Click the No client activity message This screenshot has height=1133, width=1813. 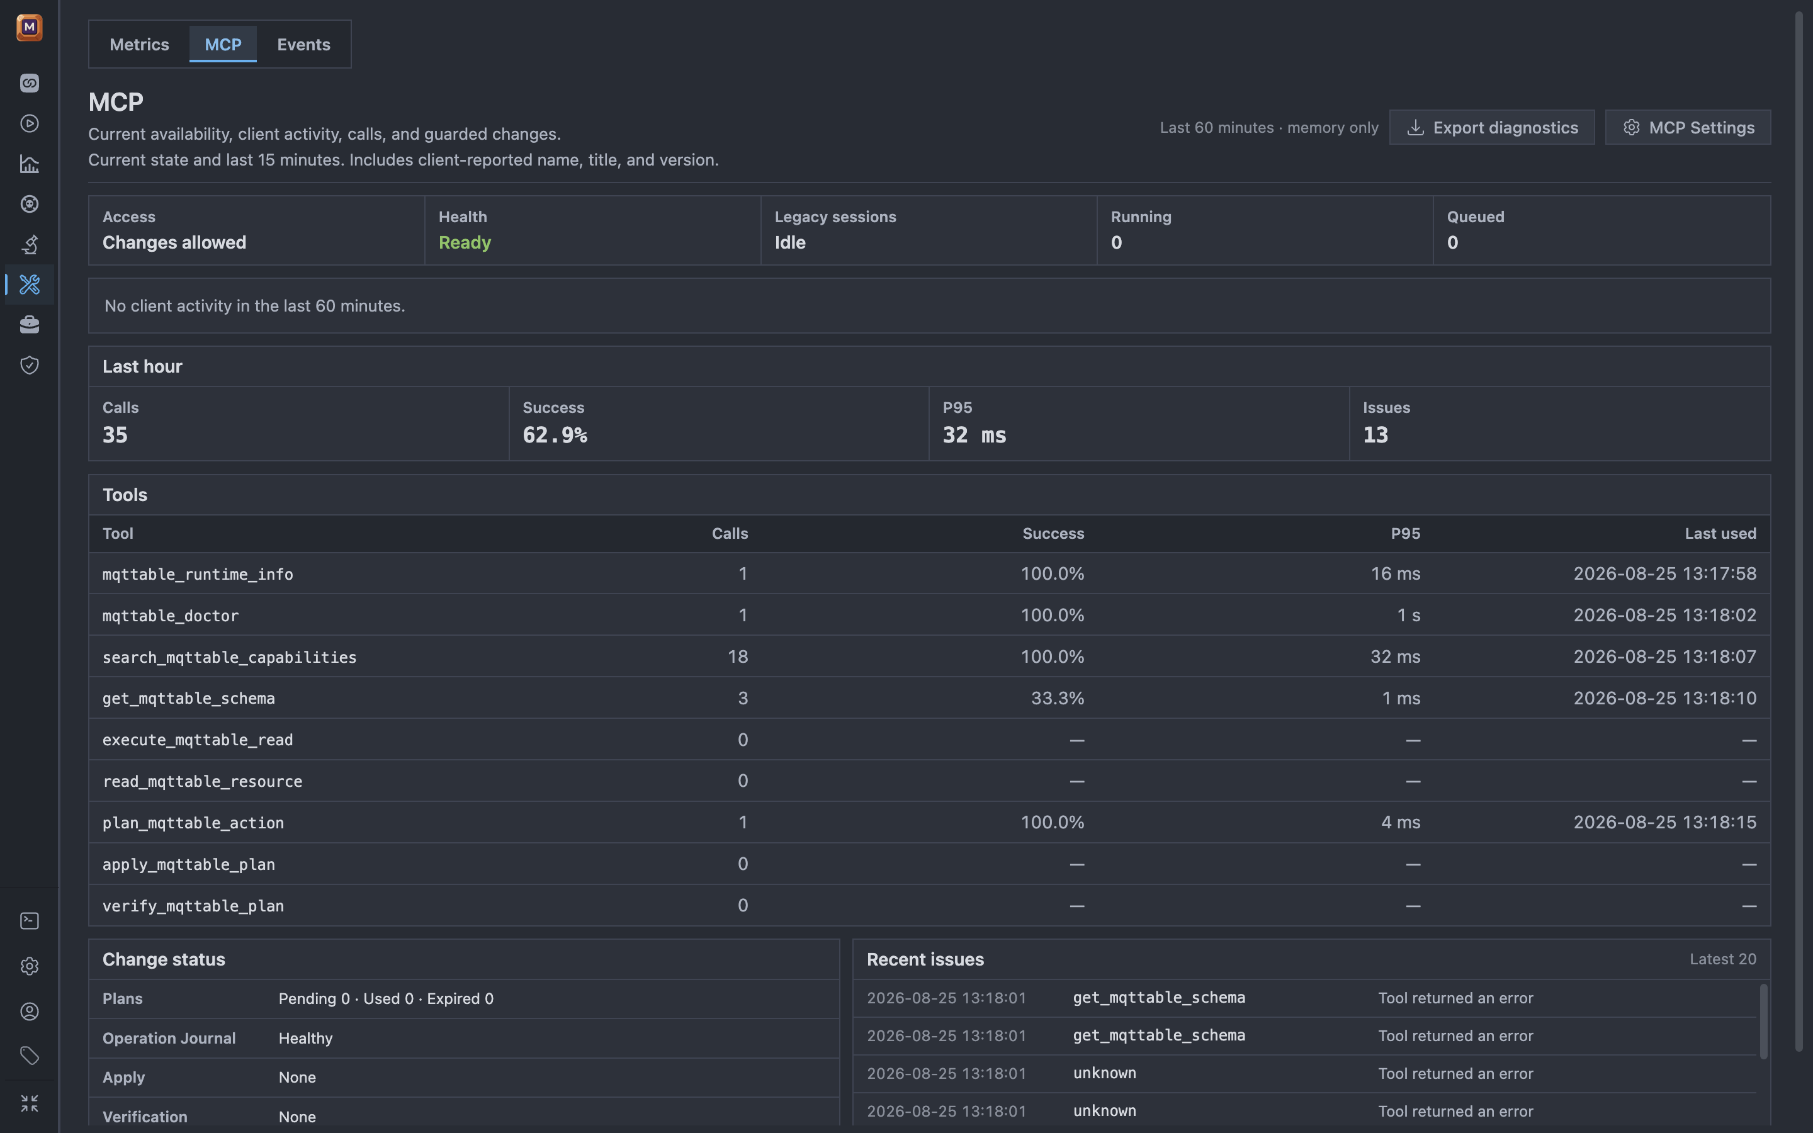[x=255, y=306]
